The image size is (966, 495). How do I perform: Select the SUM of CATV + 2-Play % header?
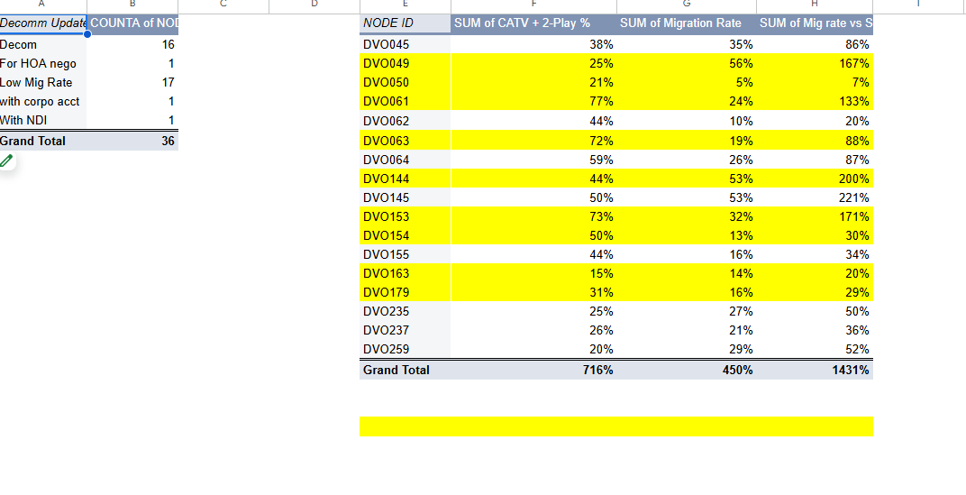[x=533, y=23]
